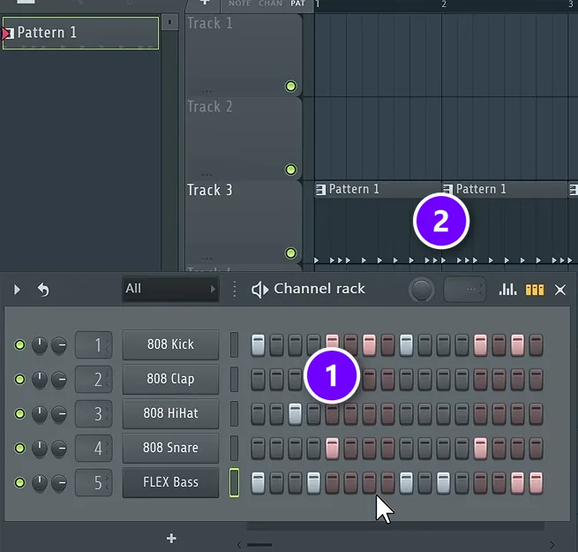This screenshot has height=552, width=578.
Task: Select Pattern 1 in the picker panel
Action: [80, 33]
